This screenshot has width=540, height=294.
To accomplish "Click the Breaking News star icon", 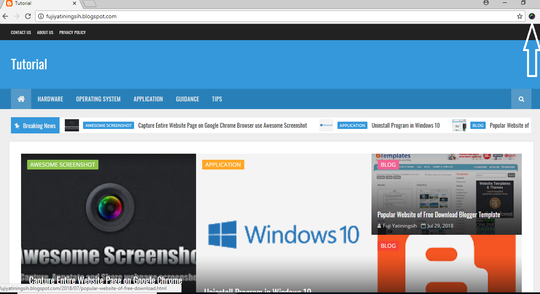I will pos(17,126).
